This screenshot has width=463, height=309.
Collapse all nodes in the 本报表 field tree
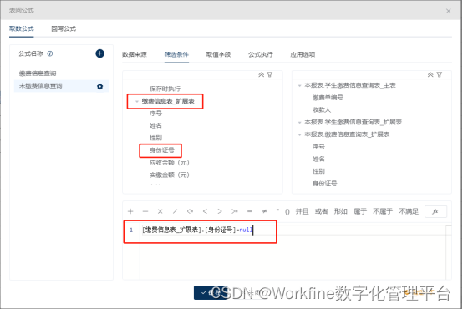[x=430, y=74]
